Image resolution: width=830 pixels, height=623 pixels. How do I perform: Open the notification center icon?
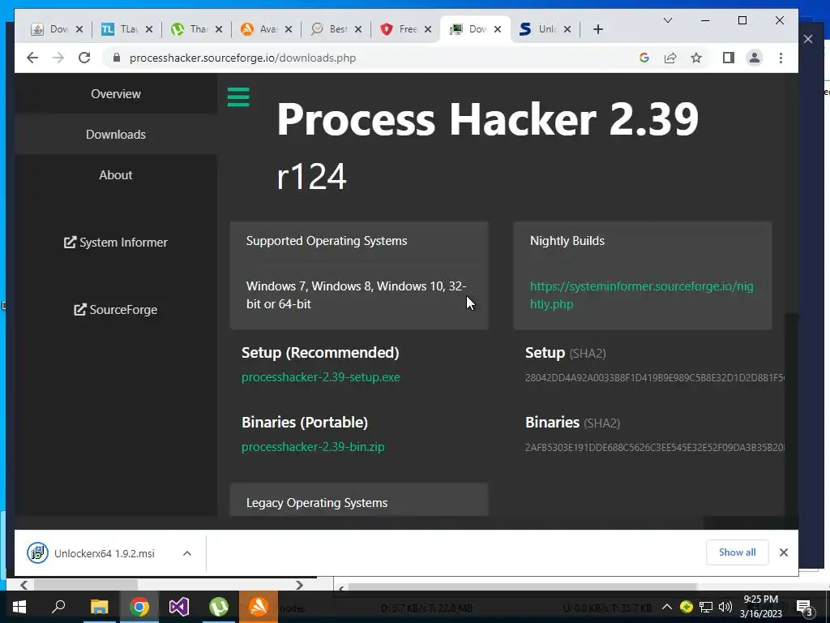tap(805, 608)
